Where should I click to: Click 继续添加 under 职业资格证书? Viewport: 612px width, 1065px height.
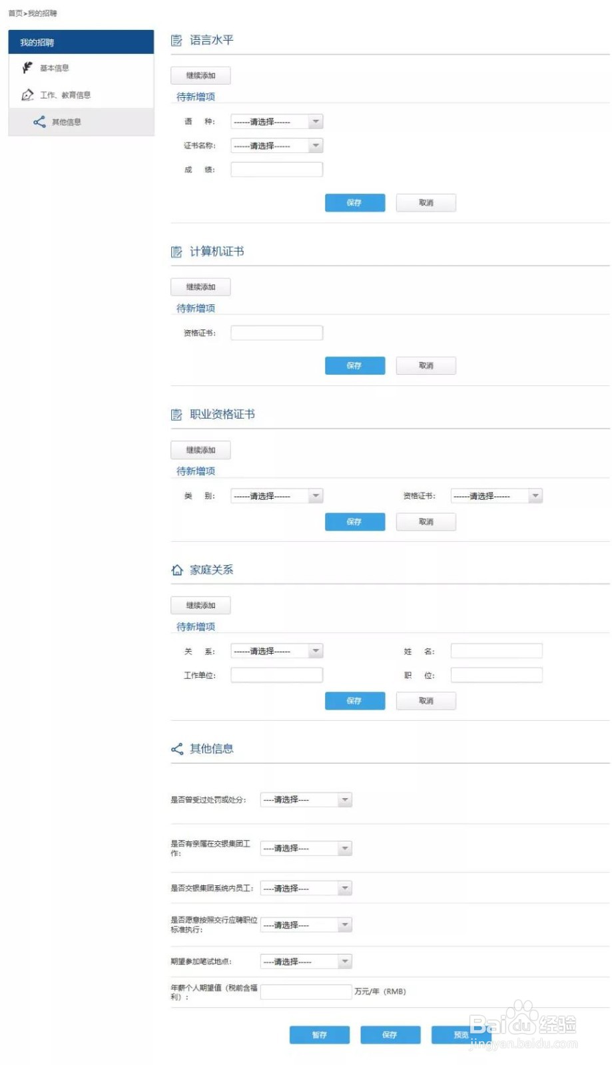[200, 450]
